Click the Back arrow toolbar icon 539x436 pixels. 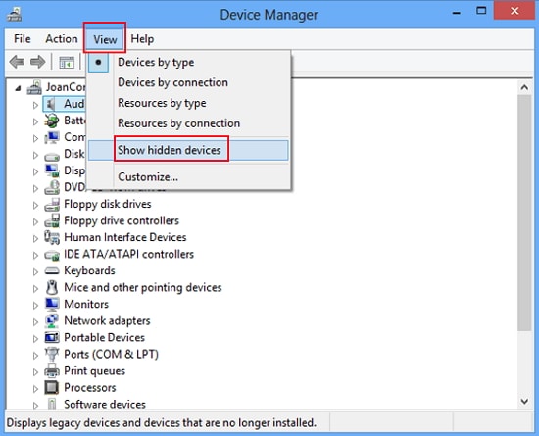17,62
